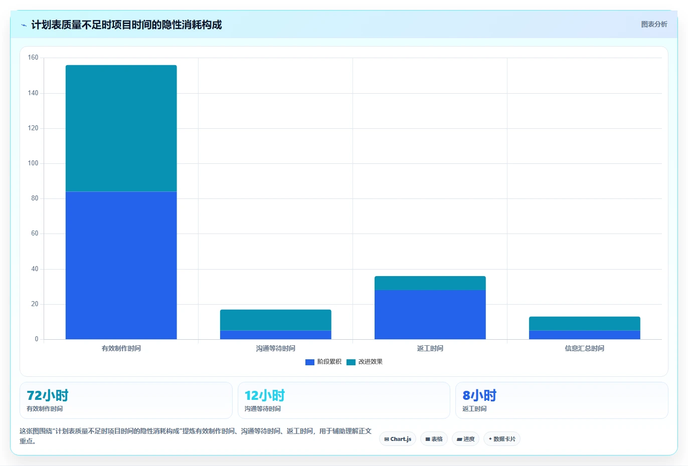The height and width of the screenshot is (466, 688).
Task: Click the sparkle icon in 数据卡片 tag
Action: 490,439
